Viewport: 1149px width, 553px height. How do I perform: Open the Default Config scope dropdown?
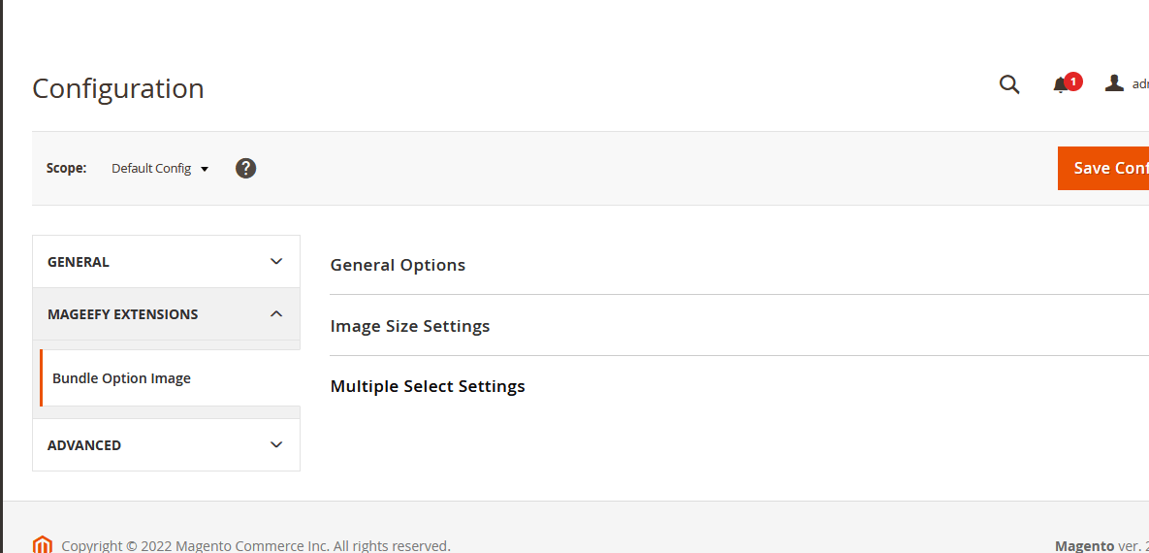coord(160,168)
